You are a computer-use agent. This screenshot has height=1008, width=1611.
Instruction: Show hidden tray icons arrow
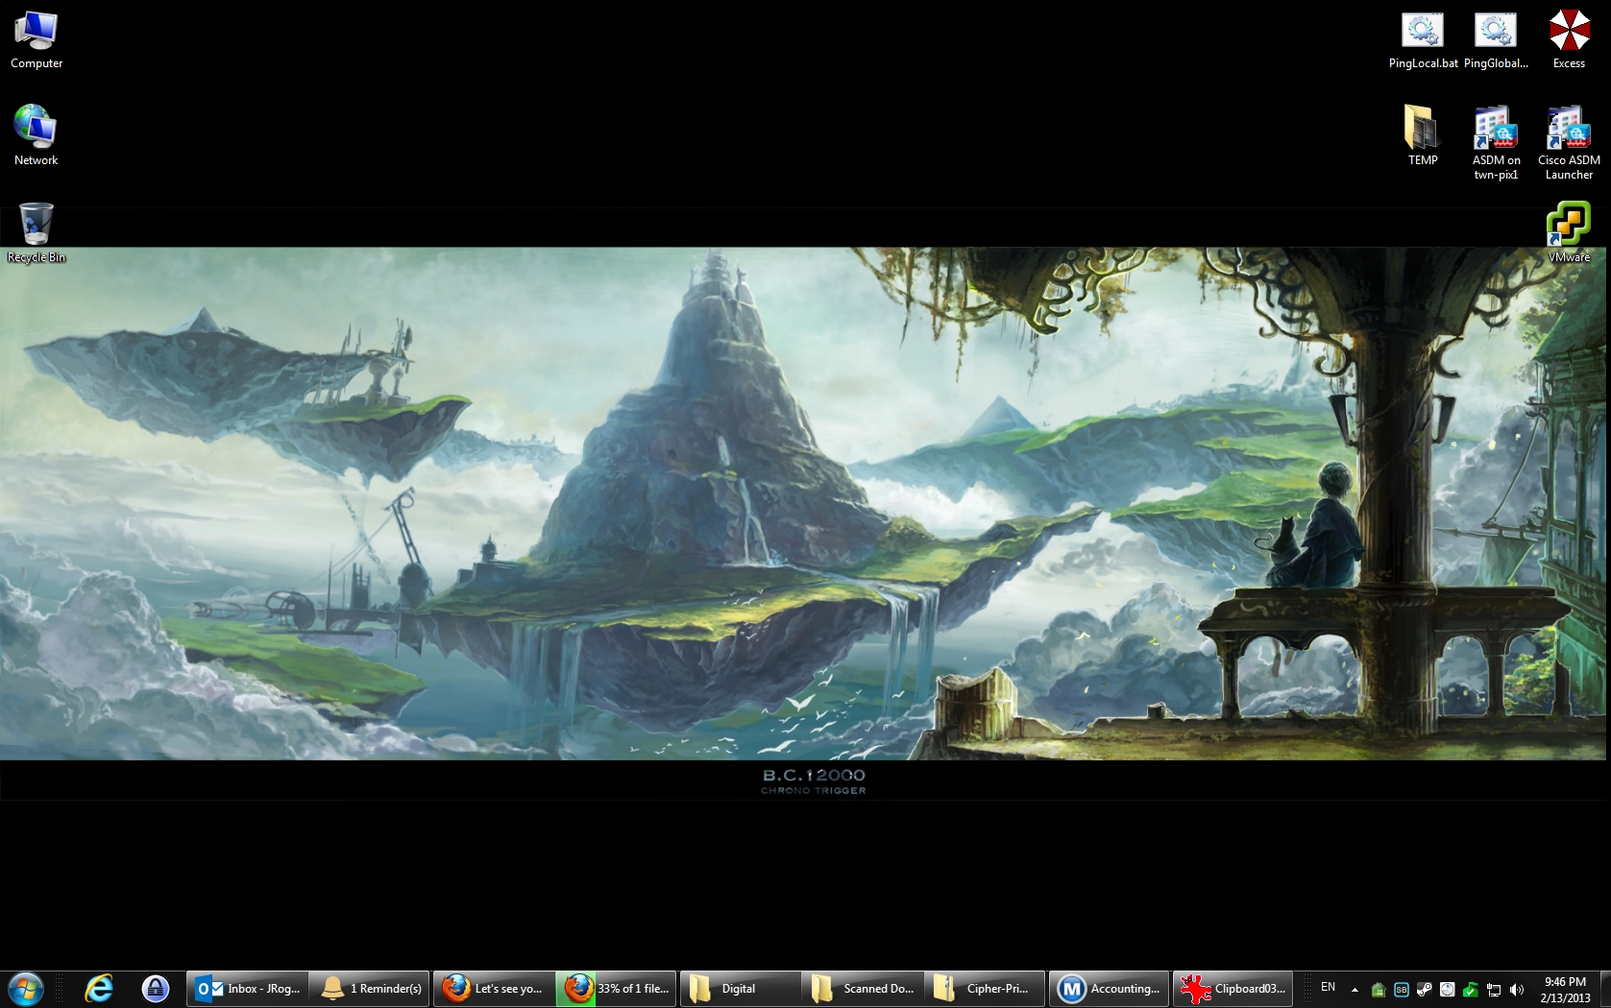[x=1355, y=990]
